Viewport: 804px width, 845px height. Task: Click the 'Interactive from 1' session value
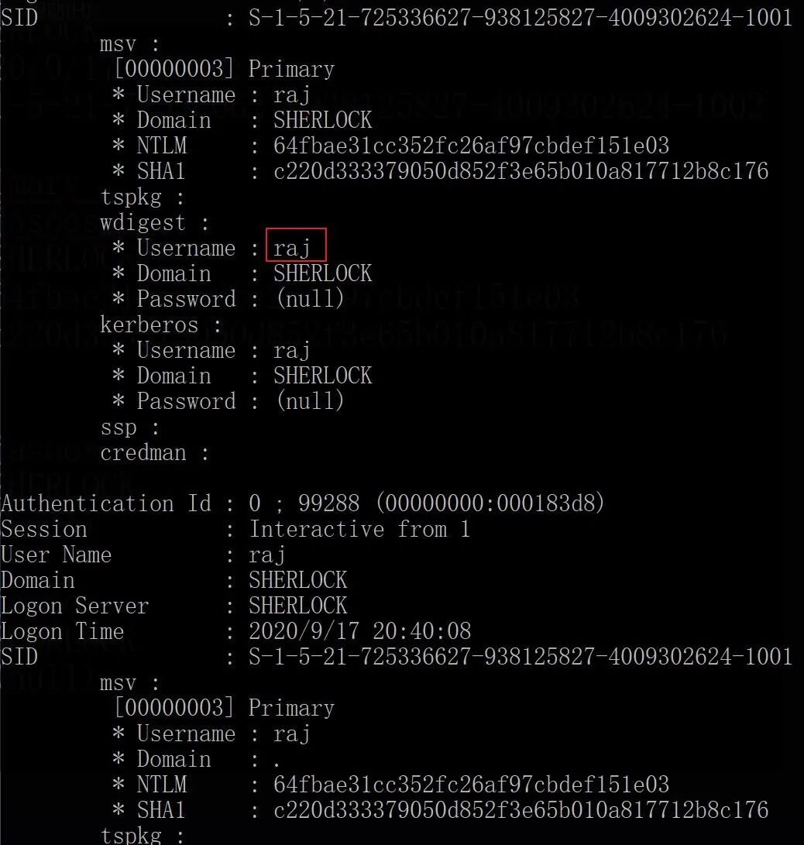359,529
